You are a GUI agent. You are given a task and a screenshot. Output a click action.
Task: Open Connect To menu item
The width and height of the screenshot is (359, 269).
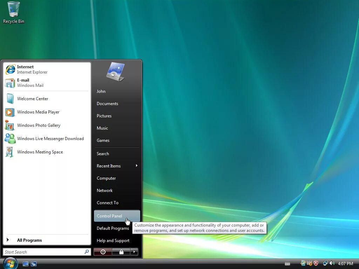(x=117, y=203)
